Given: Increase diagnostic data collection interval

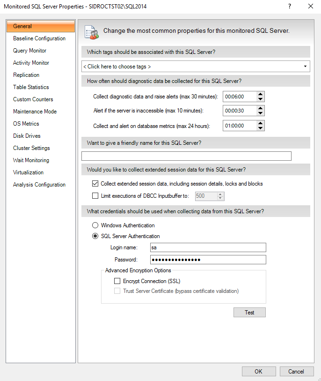Looking at the screenshot, I should click(x=261, y=94).
